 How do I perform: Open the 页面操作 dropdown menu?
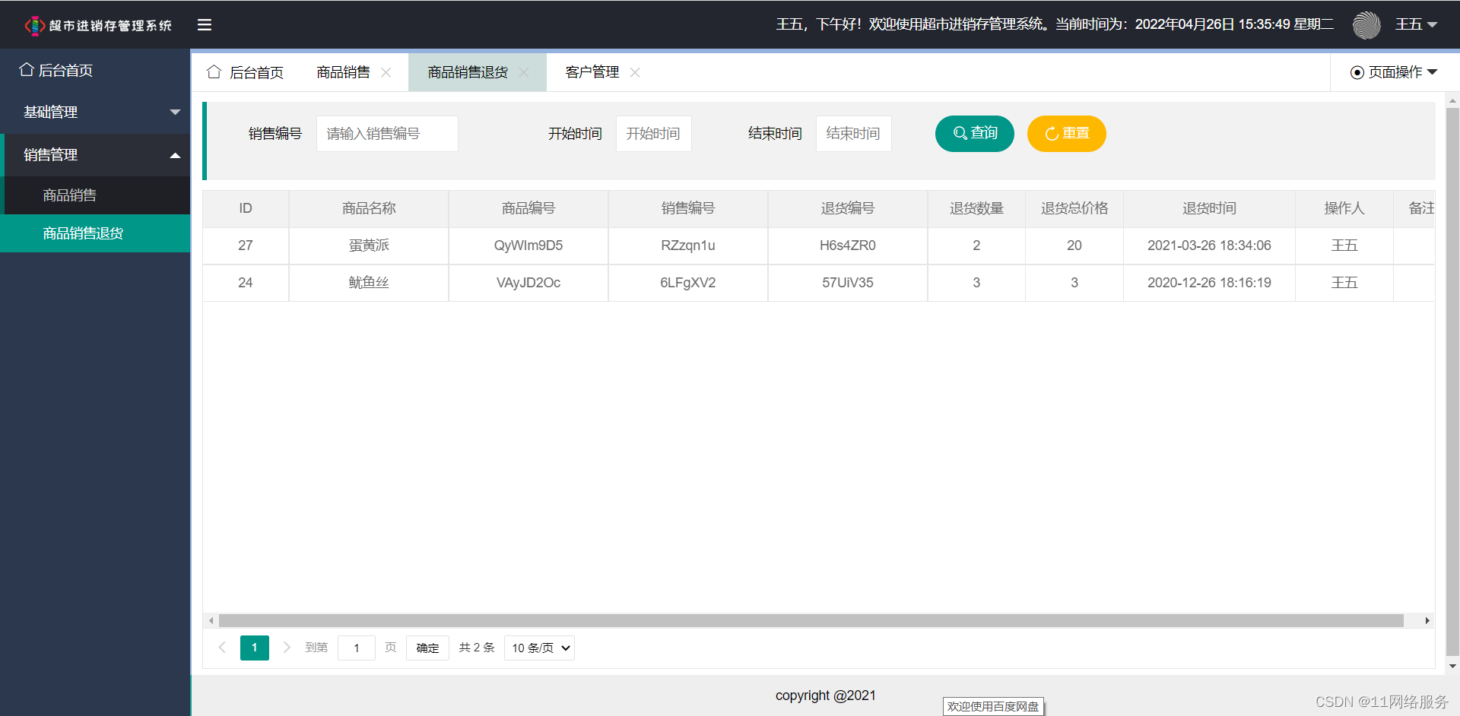[1394, 72]
